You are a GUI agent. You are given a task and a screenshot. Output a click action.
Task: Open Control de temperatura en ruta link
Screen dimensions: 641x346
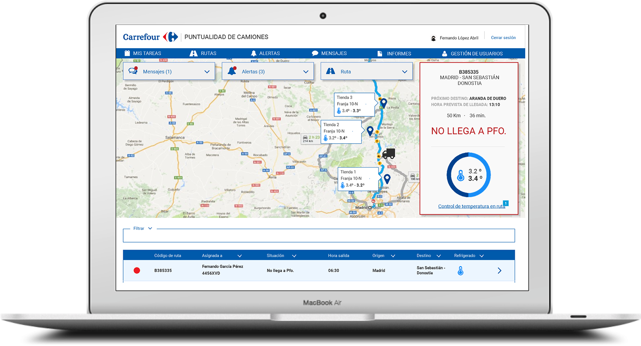coord(472,206)
